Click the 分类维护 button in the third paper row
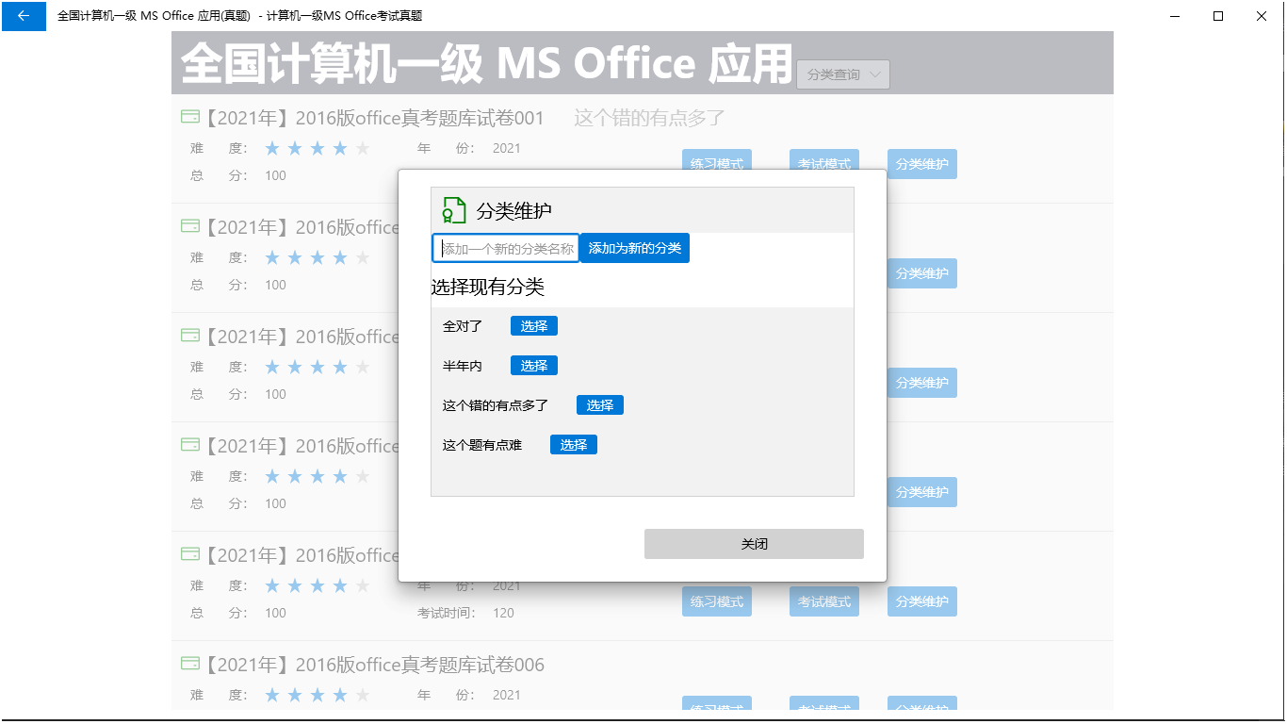 tap(922, 383)
